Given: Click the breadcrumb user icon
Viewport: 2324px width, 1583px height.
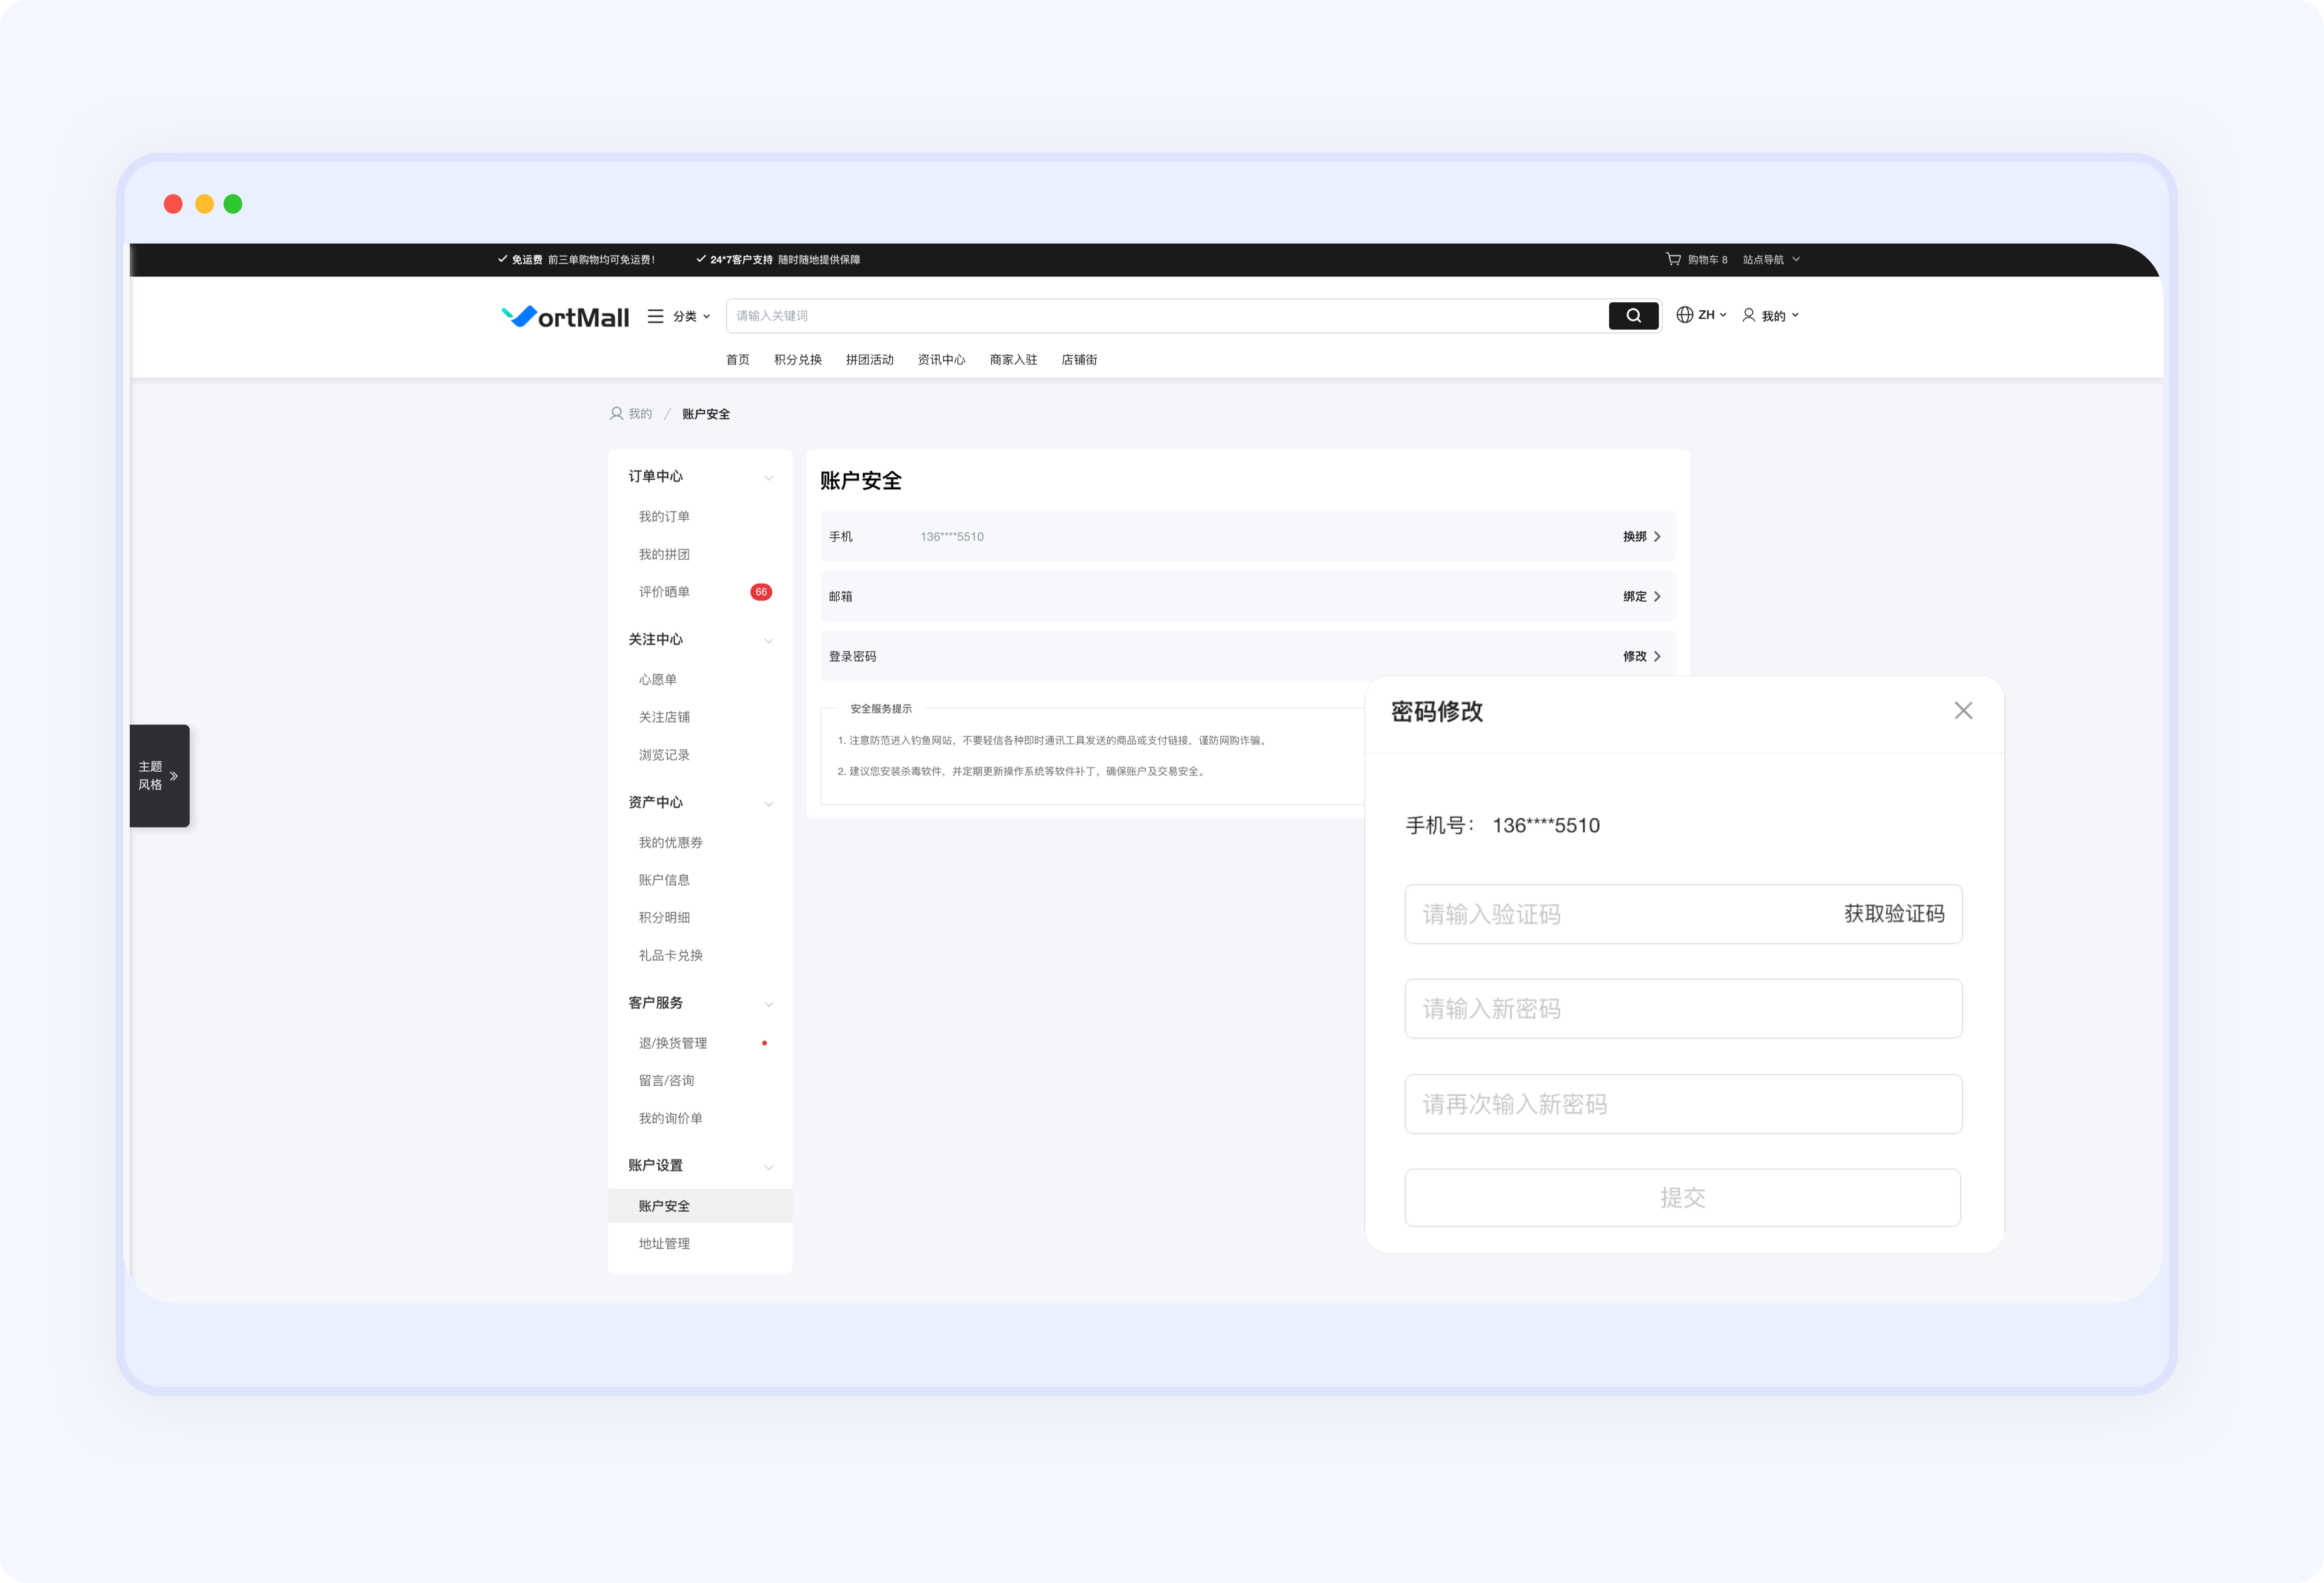Looking at the screenshot, I should 616,414.
